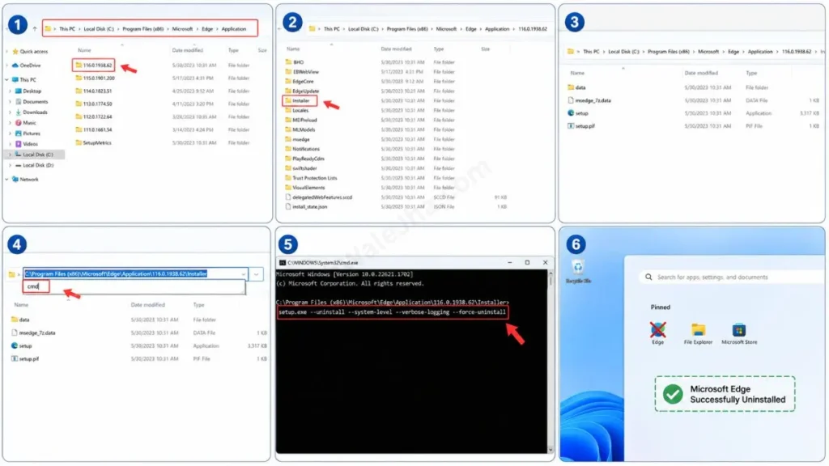Screen dimensions: 829x466
Task: Open the BHO folder
Action: click(295, 61)
